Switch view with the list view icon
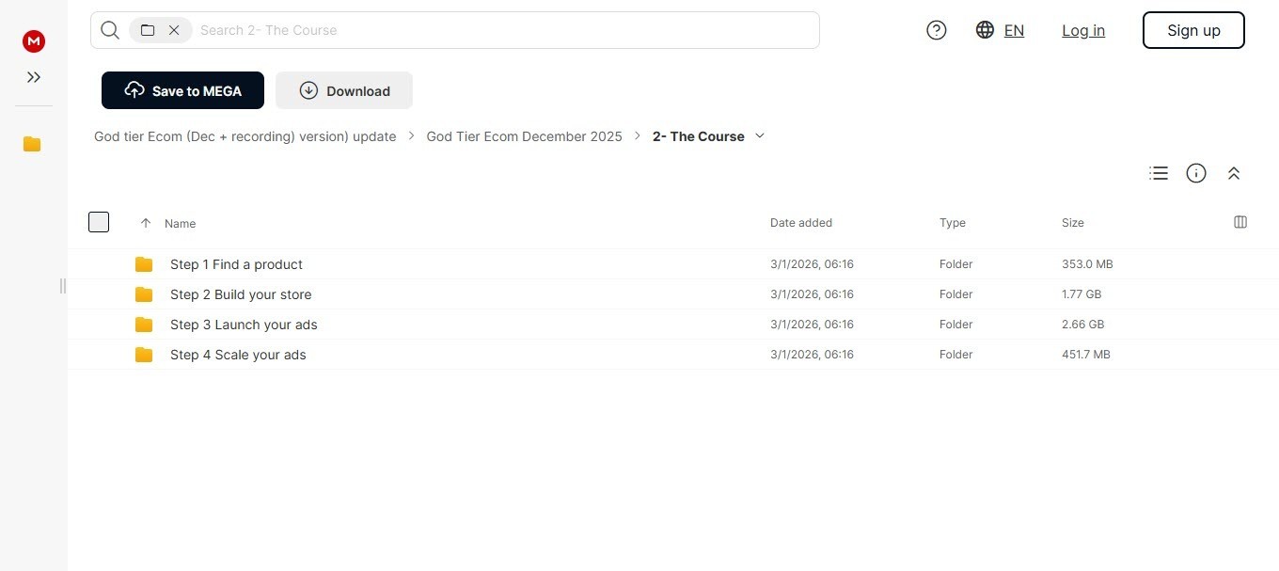Viewport: 1279px width, 571px height. coord(1159,173)
